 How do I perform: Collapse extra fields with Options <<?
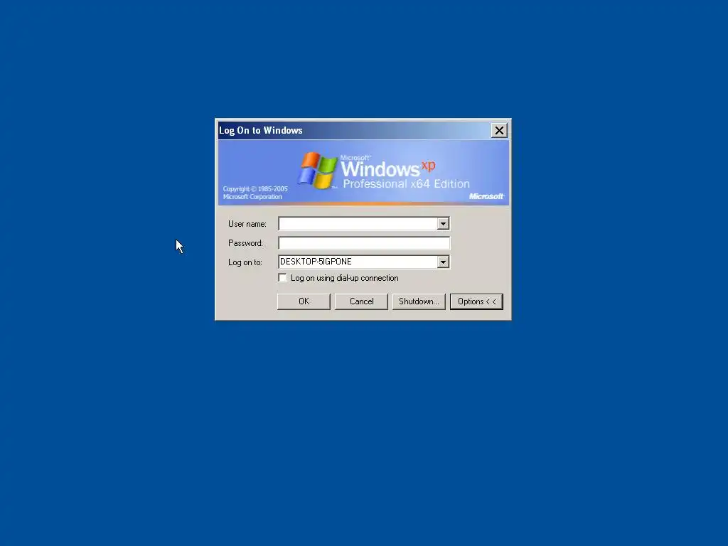(x=476, y=301)
